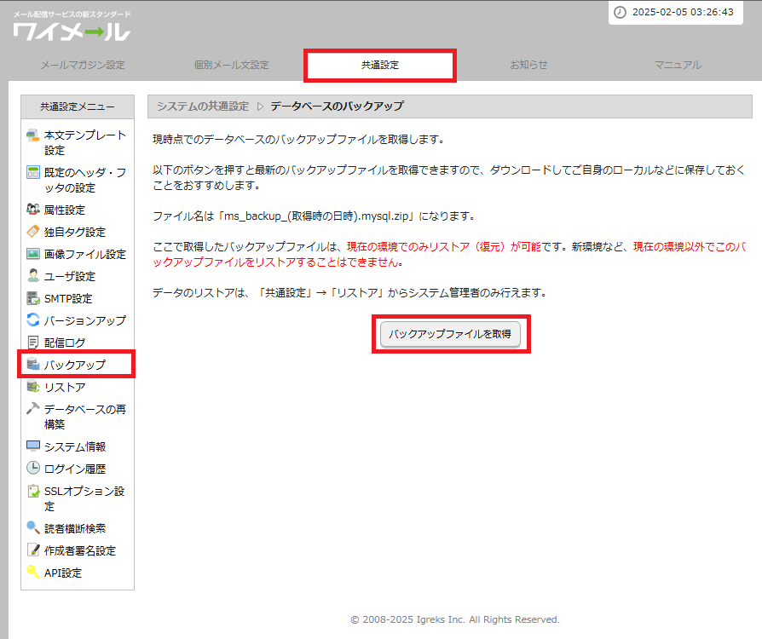762x639 pixels.
Task: Open the バージョンアップ menu link
Action: 85,320
